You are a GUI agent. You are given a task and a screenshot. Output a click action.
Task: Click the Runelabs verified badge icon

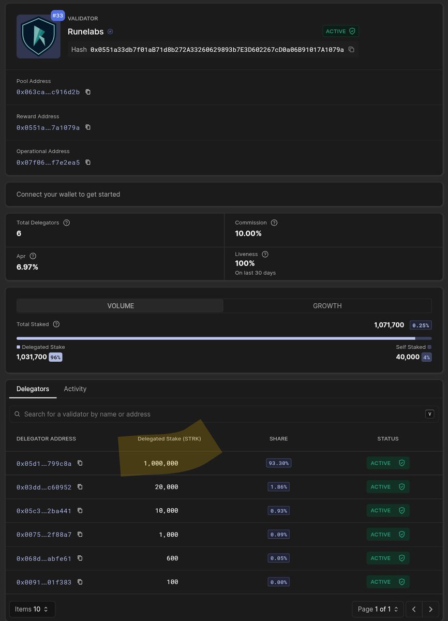pos(110,32)
